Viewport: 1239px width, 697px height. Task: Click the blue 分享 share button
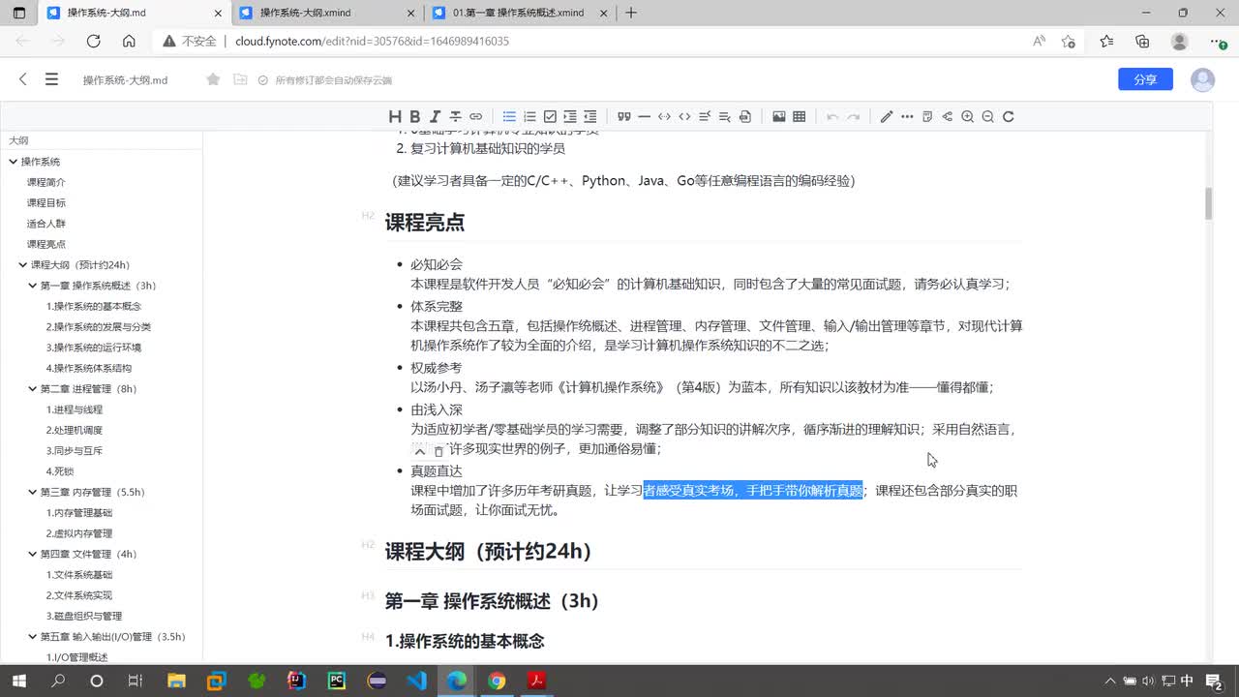pyautogui.click(x=1145, y=79)
